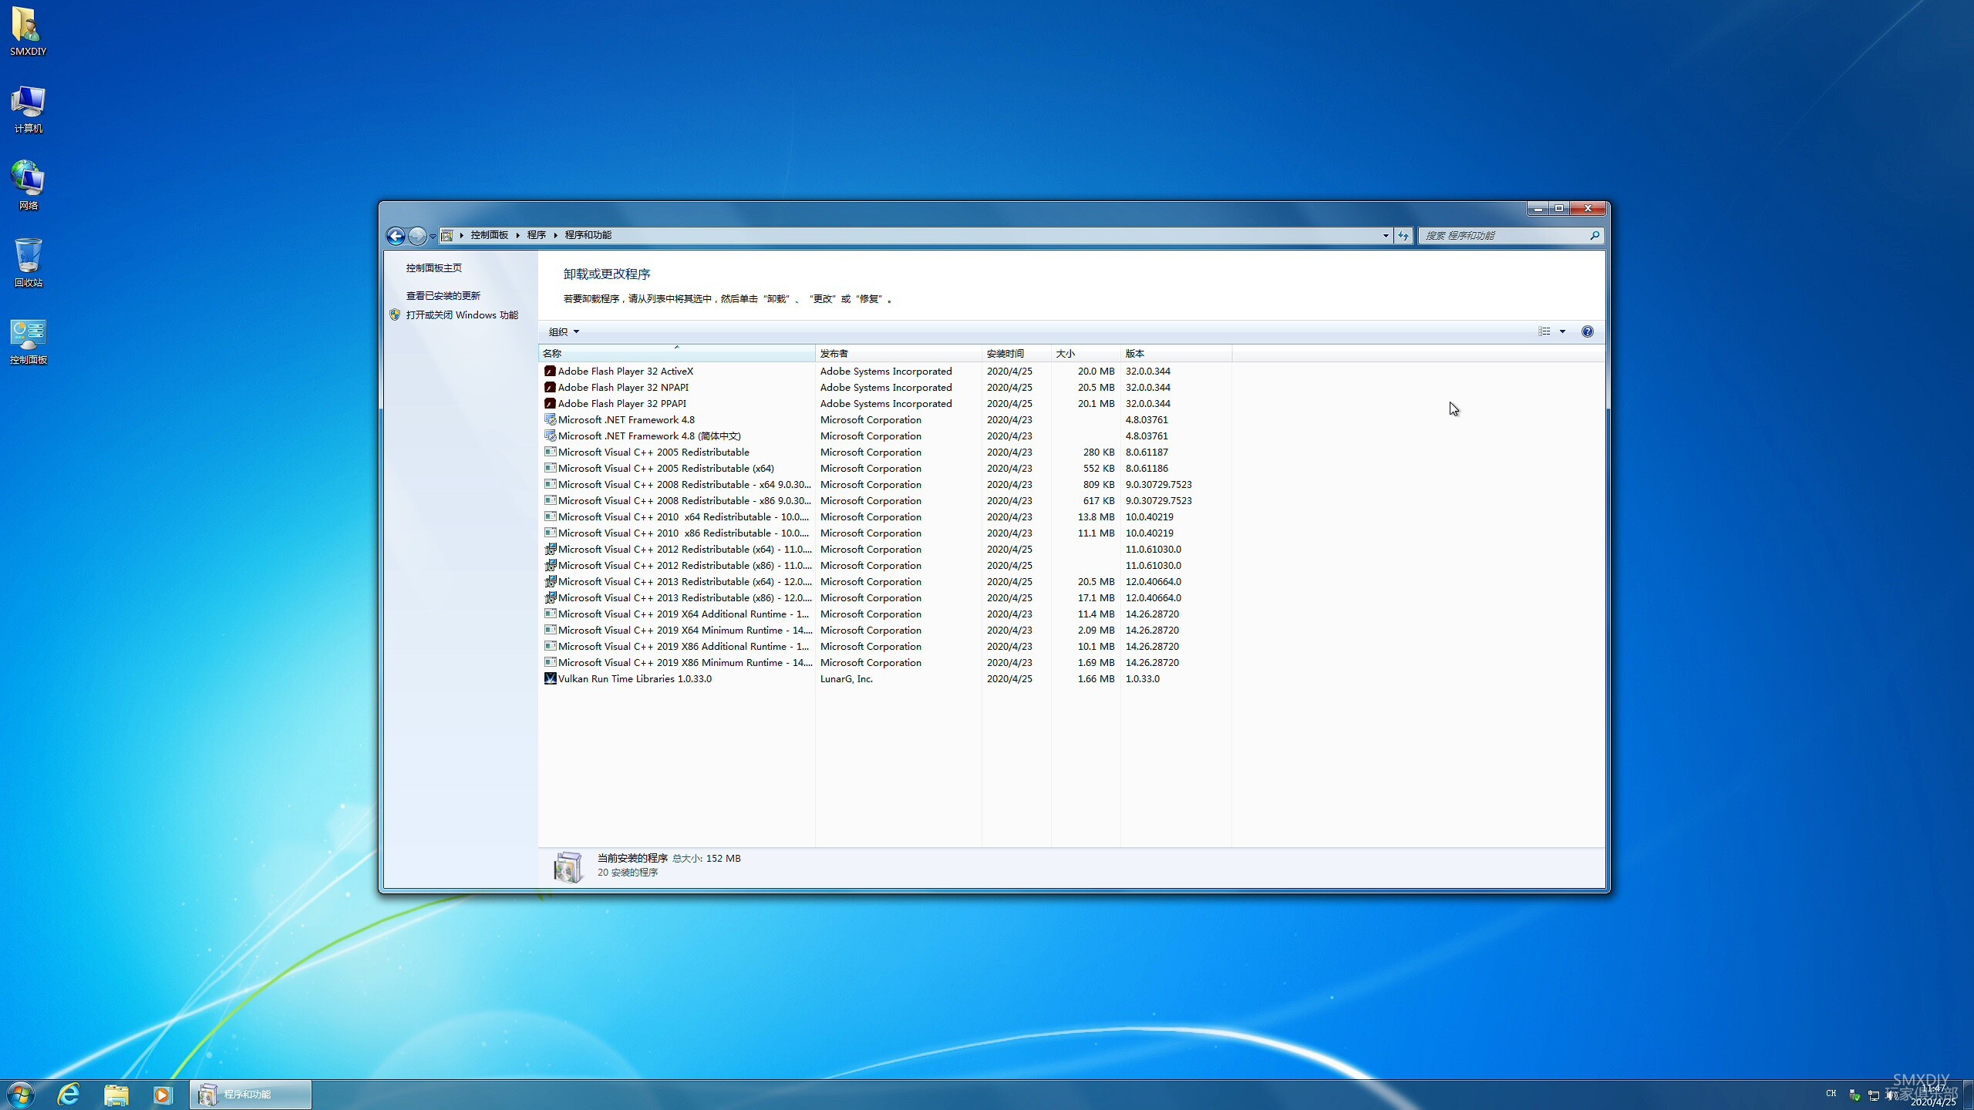
Task: Select Visual C++ 2008 x86 9.0.30 icon
Action: pos(550,501)
